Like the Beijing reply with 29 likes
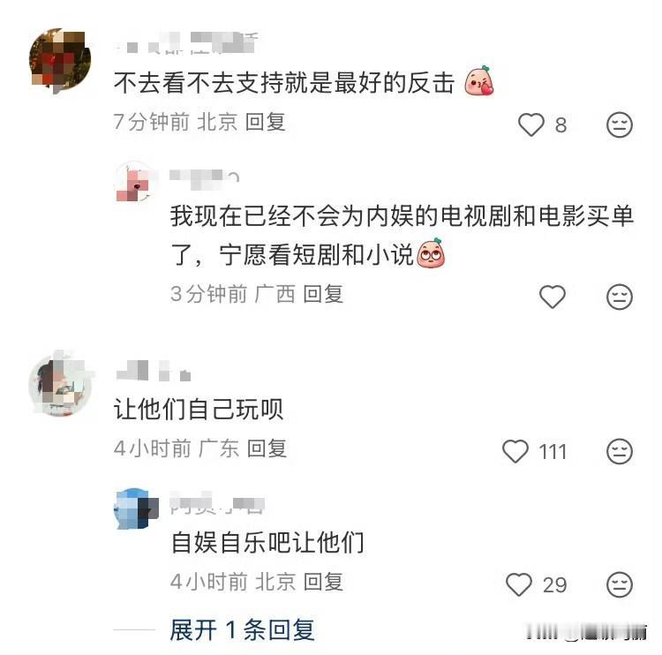The height and width of the screenshot is (655, 662). 518,584
